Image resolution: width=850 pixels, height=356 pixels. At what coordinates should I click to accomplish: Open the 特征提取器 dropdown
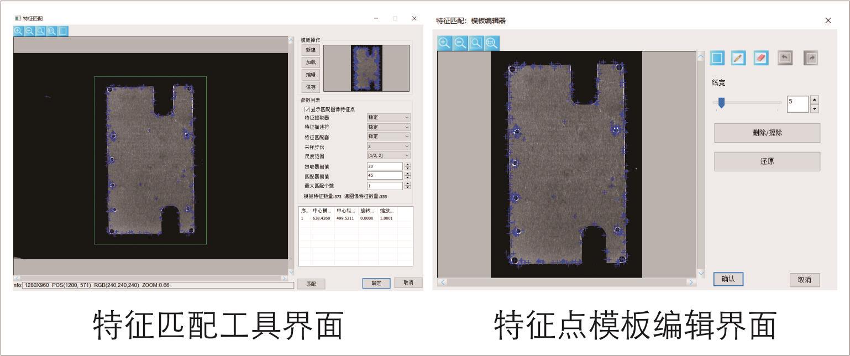pyautogui.click(x=389, y=118)
